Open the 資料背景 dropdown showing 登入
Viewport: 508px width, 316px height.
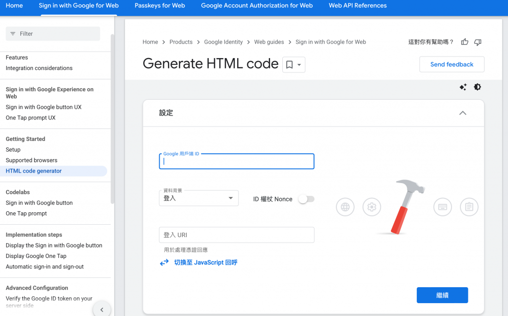pyautogui.click(x=198, y=198)
